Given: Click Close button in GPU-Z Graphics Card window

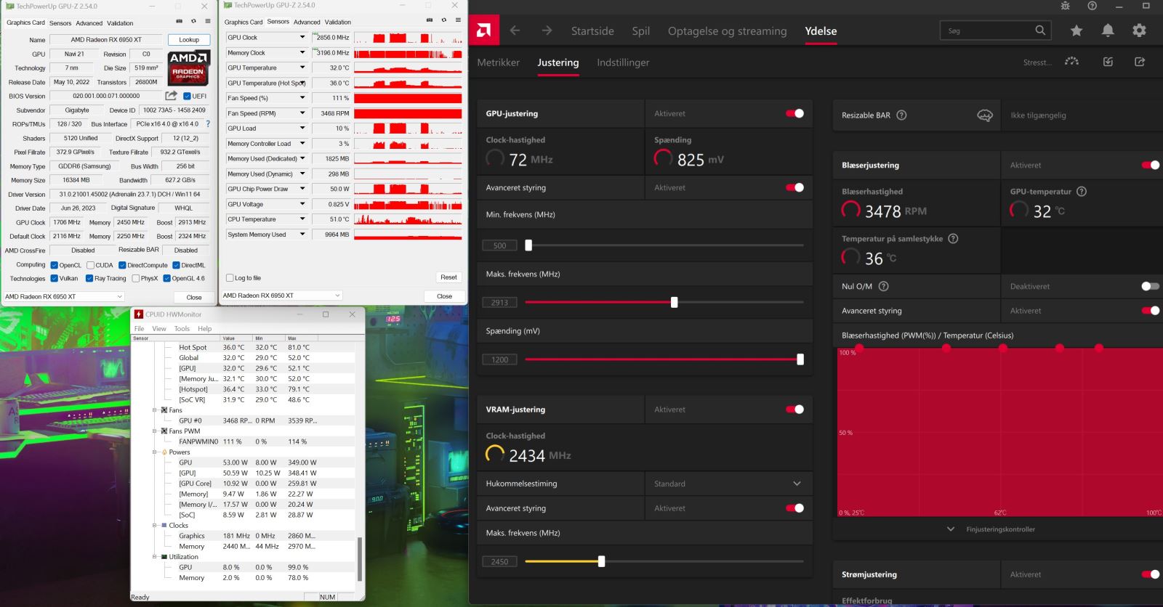Looking at the screenshot, I should [x=194, y=297].
